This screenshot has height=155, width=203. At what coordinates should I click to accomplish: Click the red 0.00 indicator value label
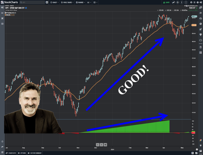coord(193,133)
